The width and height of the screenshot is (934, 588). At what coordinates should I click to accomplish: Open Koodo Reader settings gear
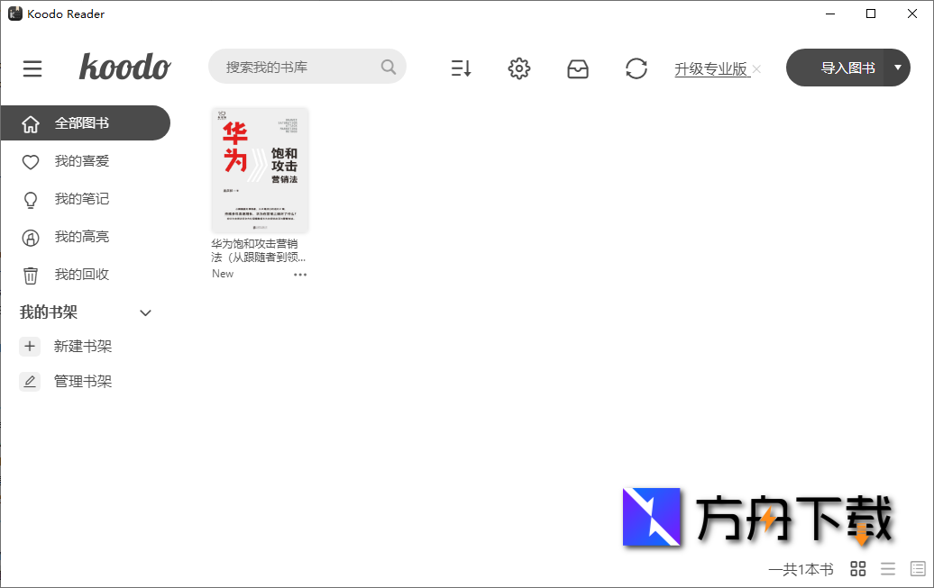pos(519,68)
